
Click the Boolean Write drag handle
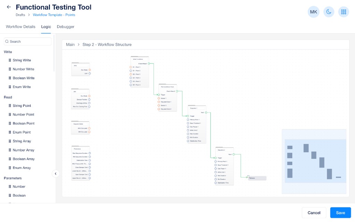pyautogui.click(x=10, y=78)
